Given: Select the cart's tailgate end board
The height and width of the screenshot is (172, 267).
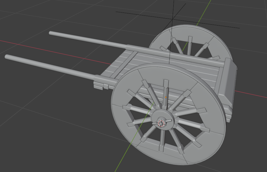Looking at the screenshot, I should pos(227,82).
